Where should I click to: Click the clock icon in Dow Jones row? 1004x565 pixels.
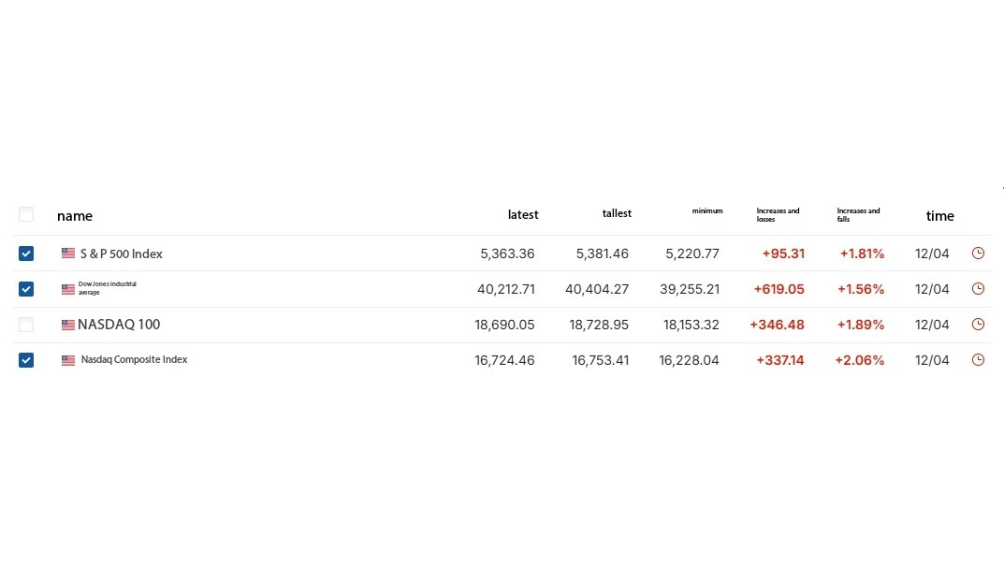point(978,288)
